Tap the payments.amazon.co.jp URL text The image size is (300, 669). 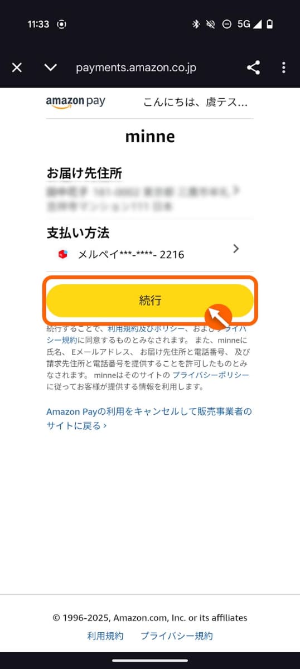click(x=136, y=68)
